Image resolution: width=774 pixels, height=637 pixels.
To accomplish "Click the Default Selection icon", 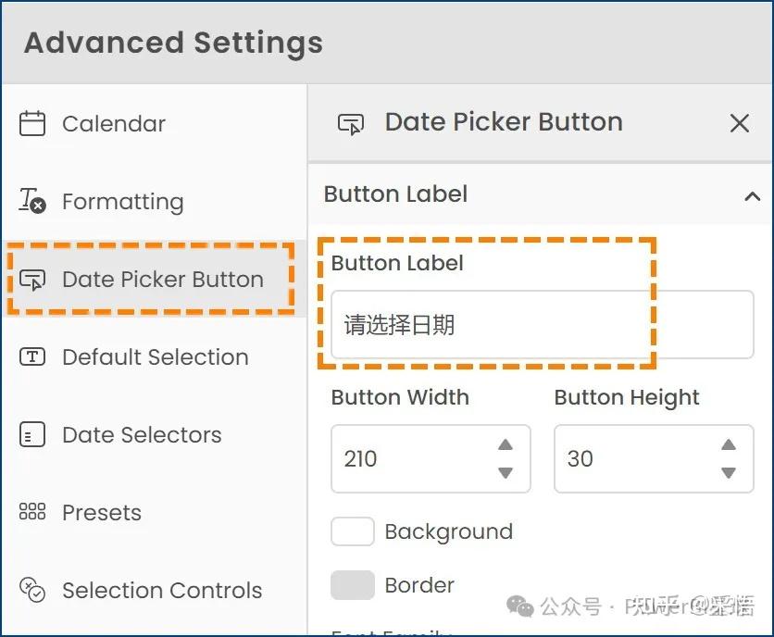I will pyautogui.click(x=32, y=357).
